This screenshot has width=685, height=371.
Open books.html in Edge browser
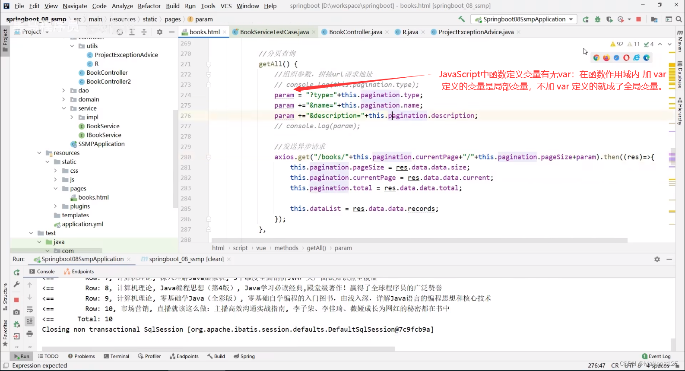tap(647, 58)
